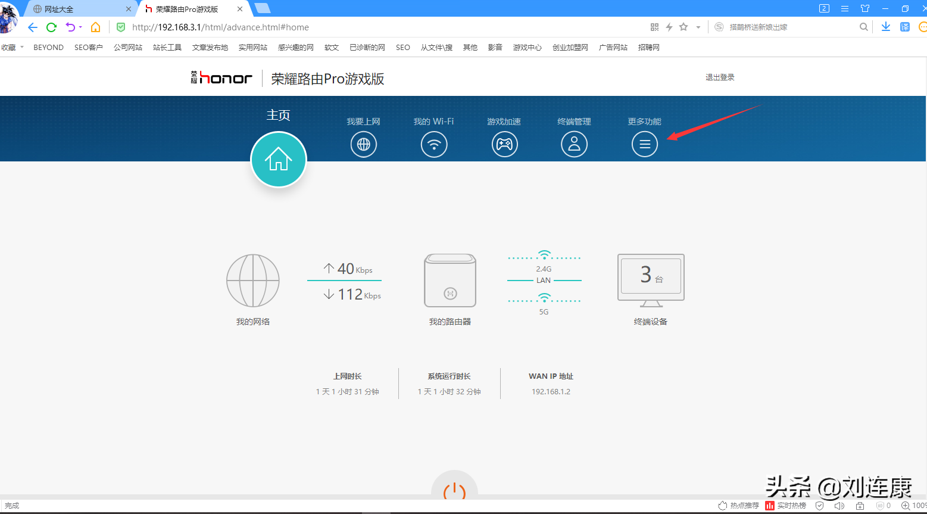Open the browser skin shirt icon

coord(865,8)
